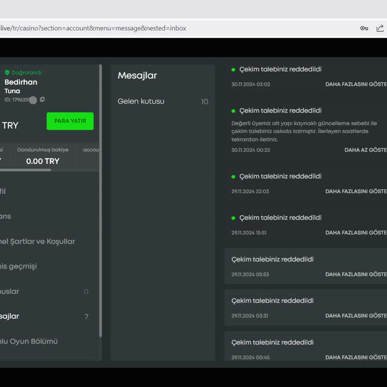Copy the user ID with copy icon
This screenshot has height=387, width=387.
tap(42, 99)
